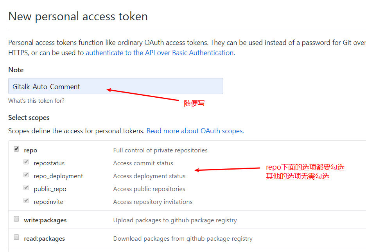The width and height of the screenshot is (366, 252).
Task: Open the Basic Authentication API link
Action: point(160,53)
